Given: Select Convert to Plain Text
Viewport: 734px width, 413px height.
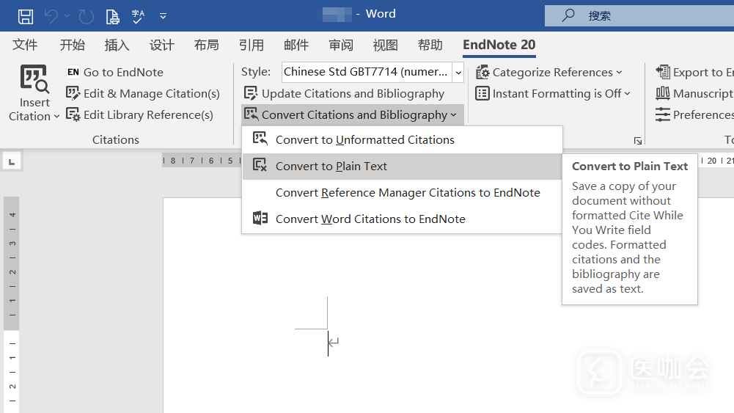Looking at the screenshot, I should click(331, 167).
